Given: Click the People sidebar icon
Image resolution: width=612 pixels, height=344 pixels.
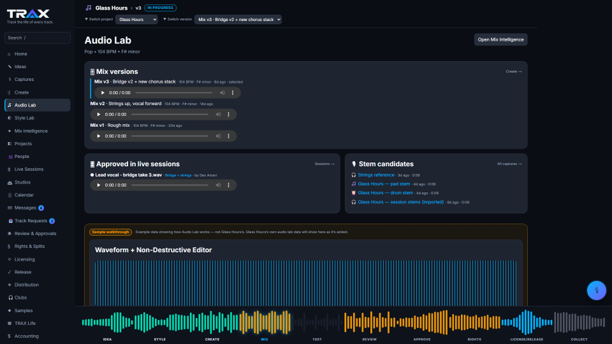Looking at the screenshot, I should 10,157.
